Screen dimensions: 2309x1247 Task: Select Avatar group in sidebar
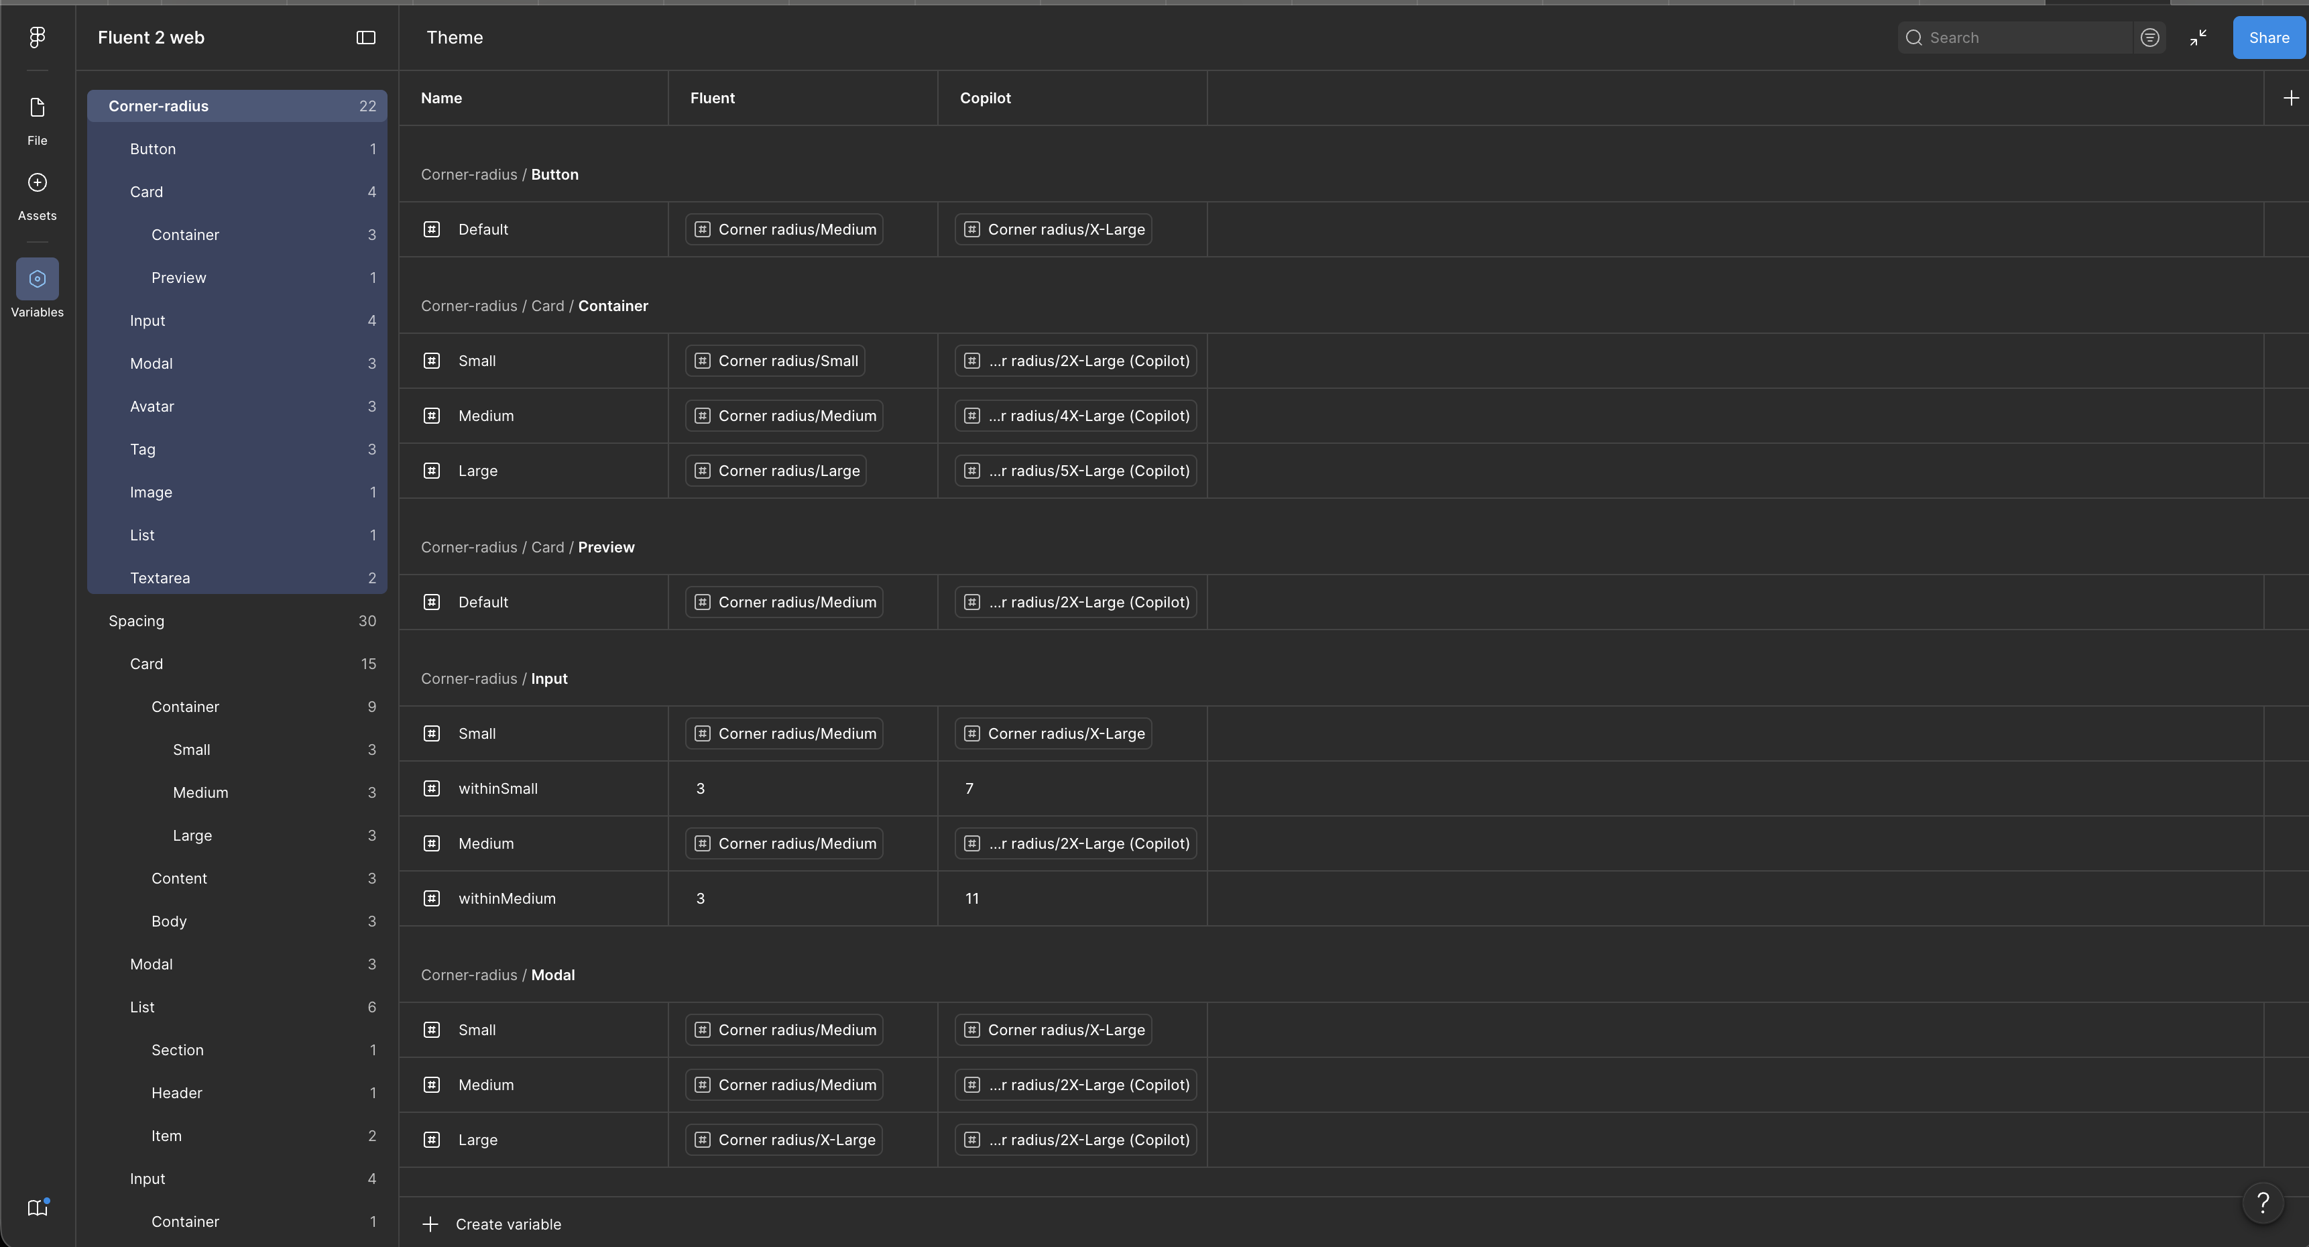pyautogui.click(x=237, y=406)
